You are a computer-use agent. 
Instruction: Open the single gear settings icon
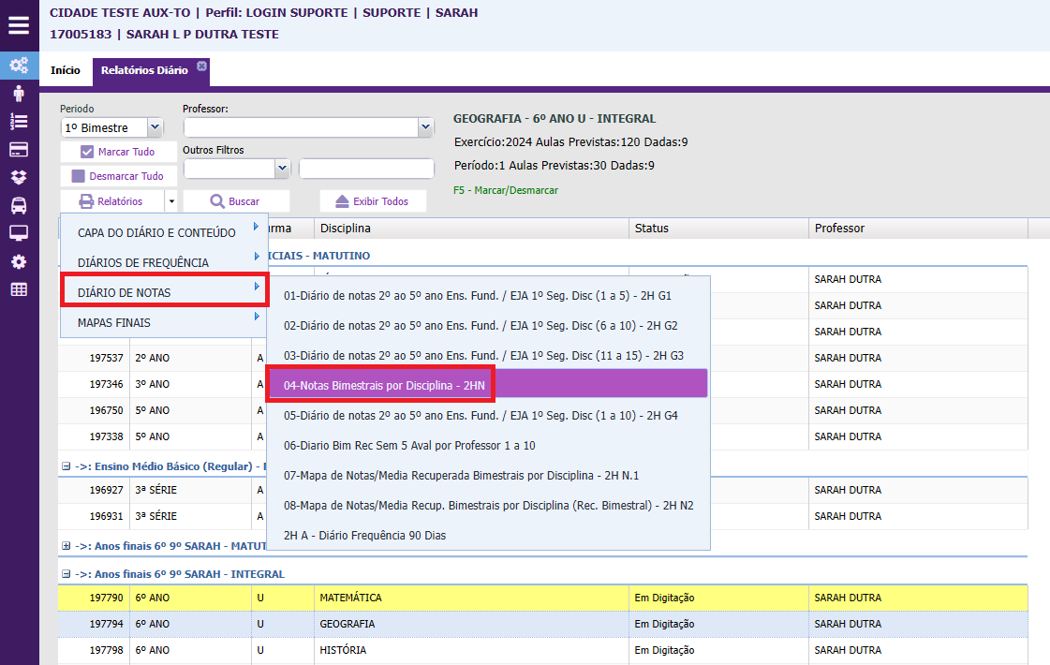click(19, 262)
